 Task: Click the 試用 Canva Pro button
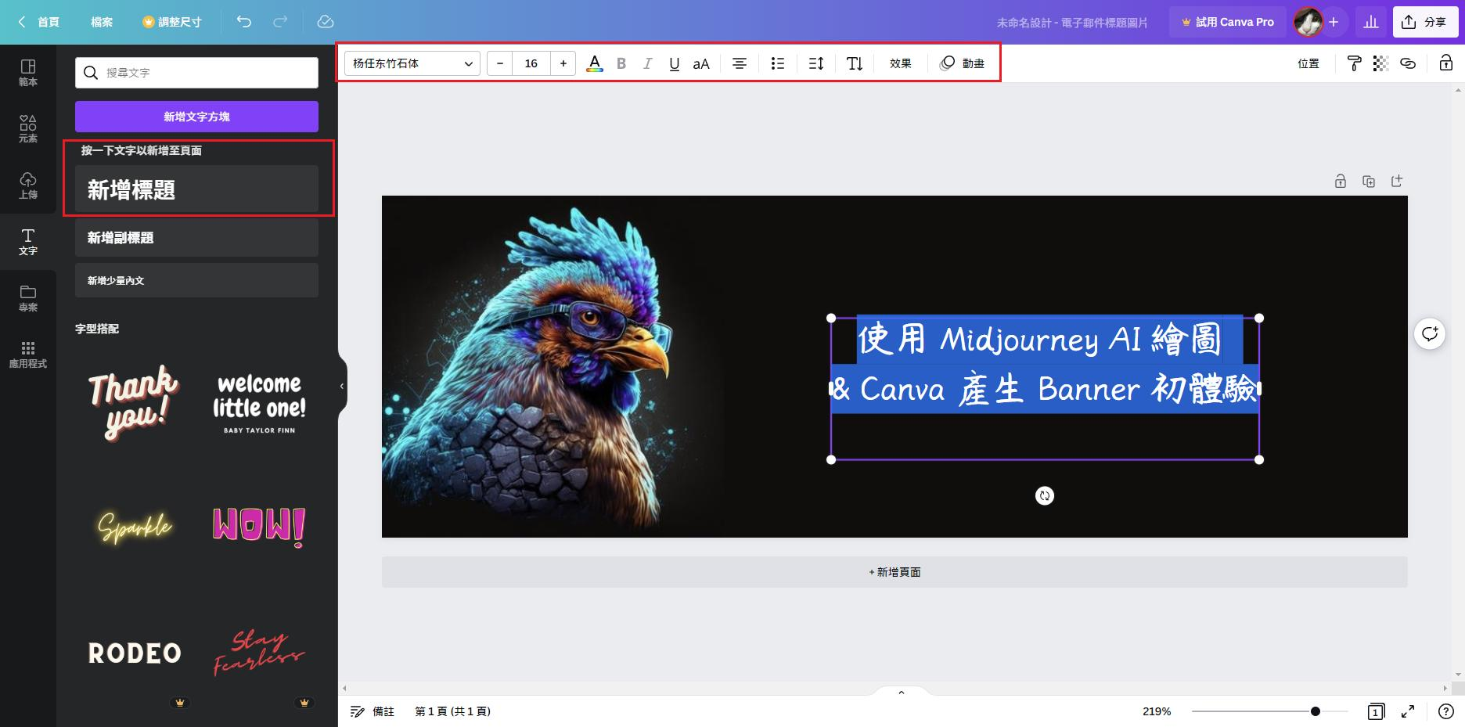[x=1227, y=22]
